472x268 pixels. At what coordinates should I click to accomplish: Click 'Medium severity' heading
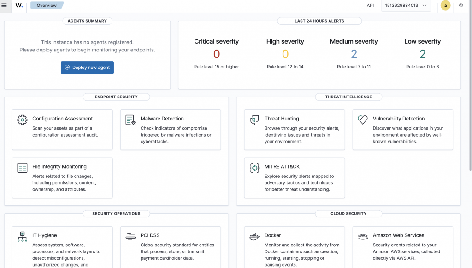click(x=354, y=41)
